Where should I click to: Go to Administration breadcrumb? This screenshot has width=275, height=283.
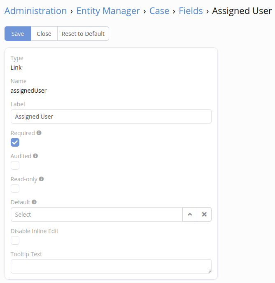point(35,11)
